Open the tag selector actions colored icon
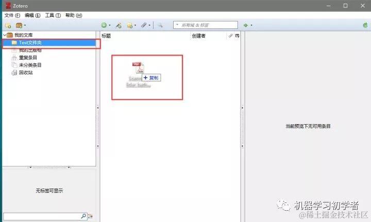 pos(90,216)
